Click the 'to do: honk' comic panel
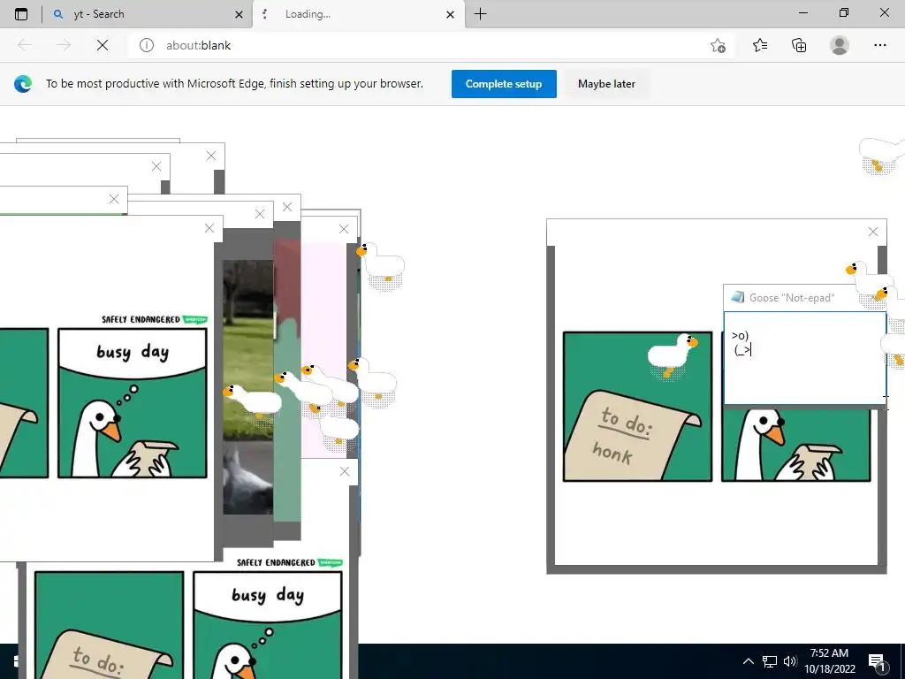Image resolution: width=905 pixels, height=679 pixels. pyautogui.click(x=637, y=406)
